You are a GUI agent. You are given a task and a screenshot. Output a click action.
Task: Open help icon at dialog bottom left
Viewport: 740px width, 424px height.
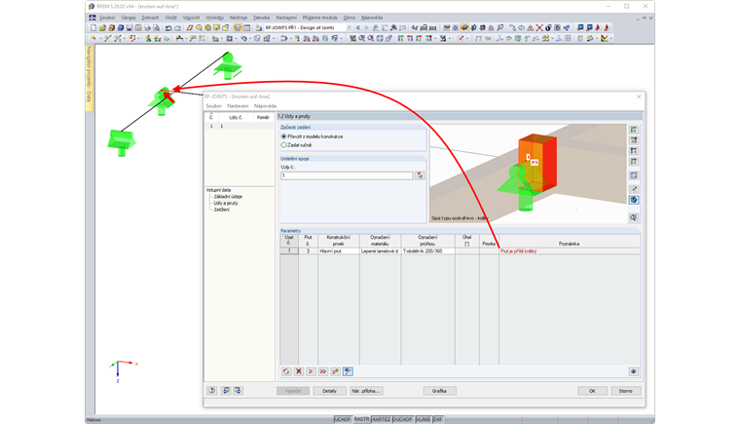[212, 391]
